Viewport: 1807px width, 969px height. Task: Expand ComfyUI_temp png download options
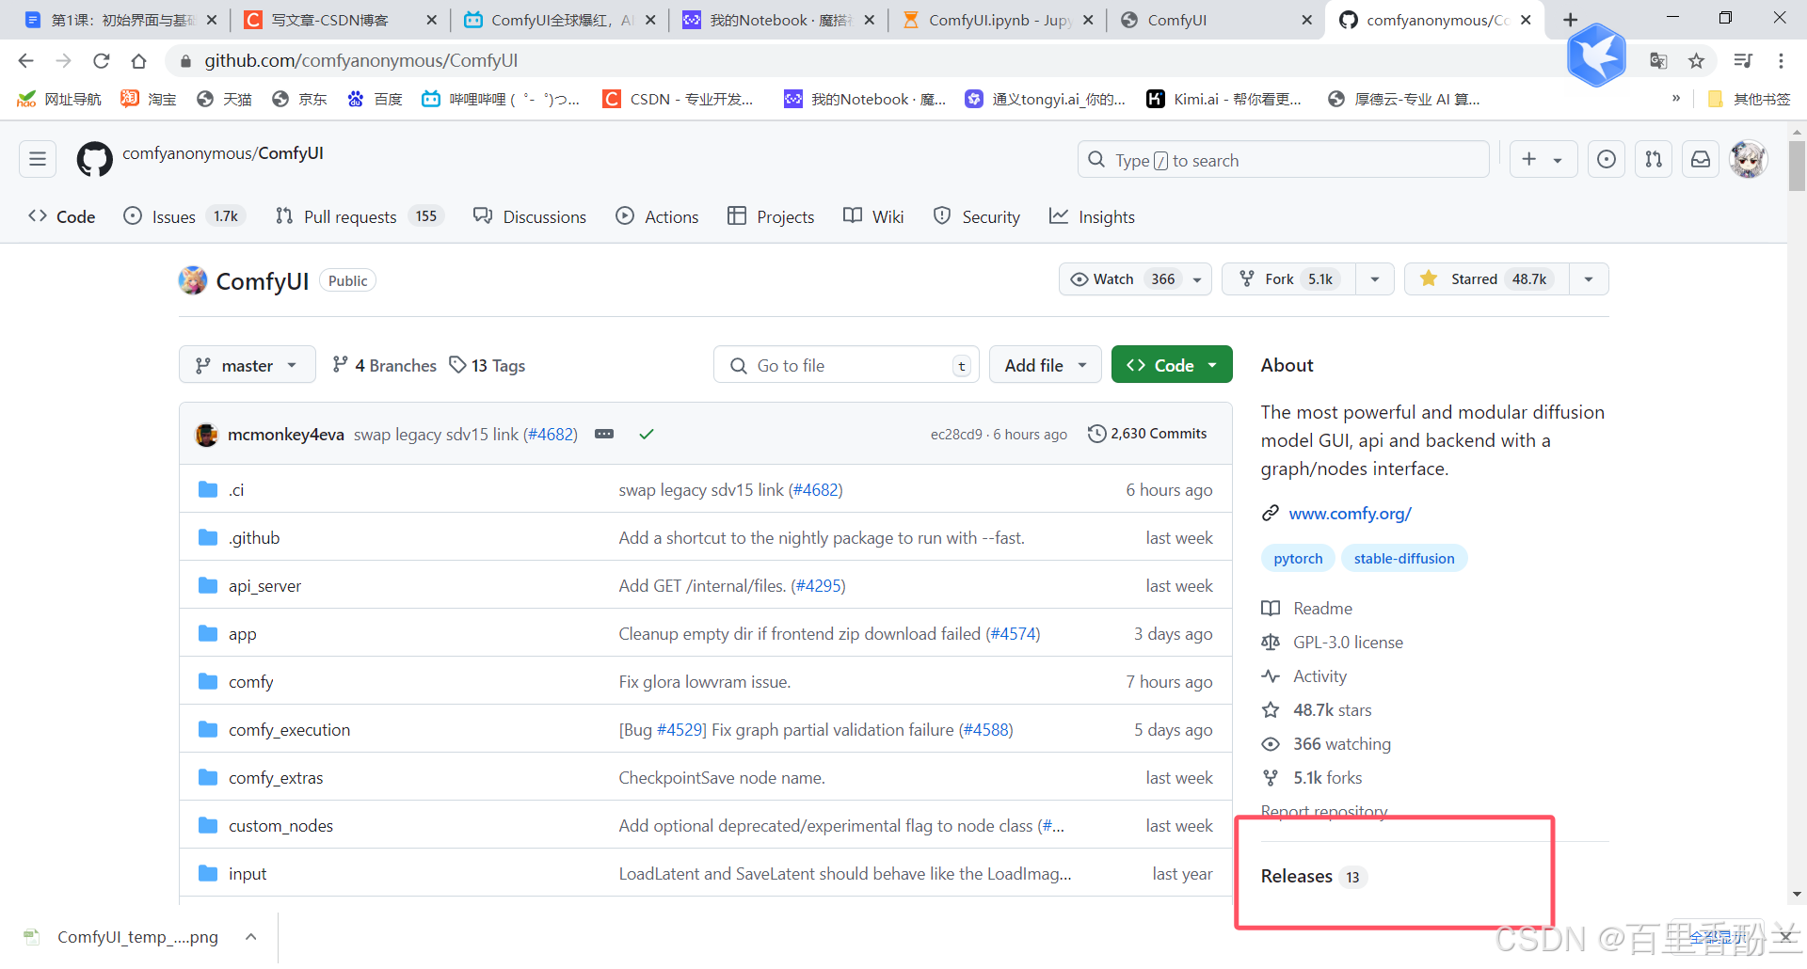[x=251, y=936]
